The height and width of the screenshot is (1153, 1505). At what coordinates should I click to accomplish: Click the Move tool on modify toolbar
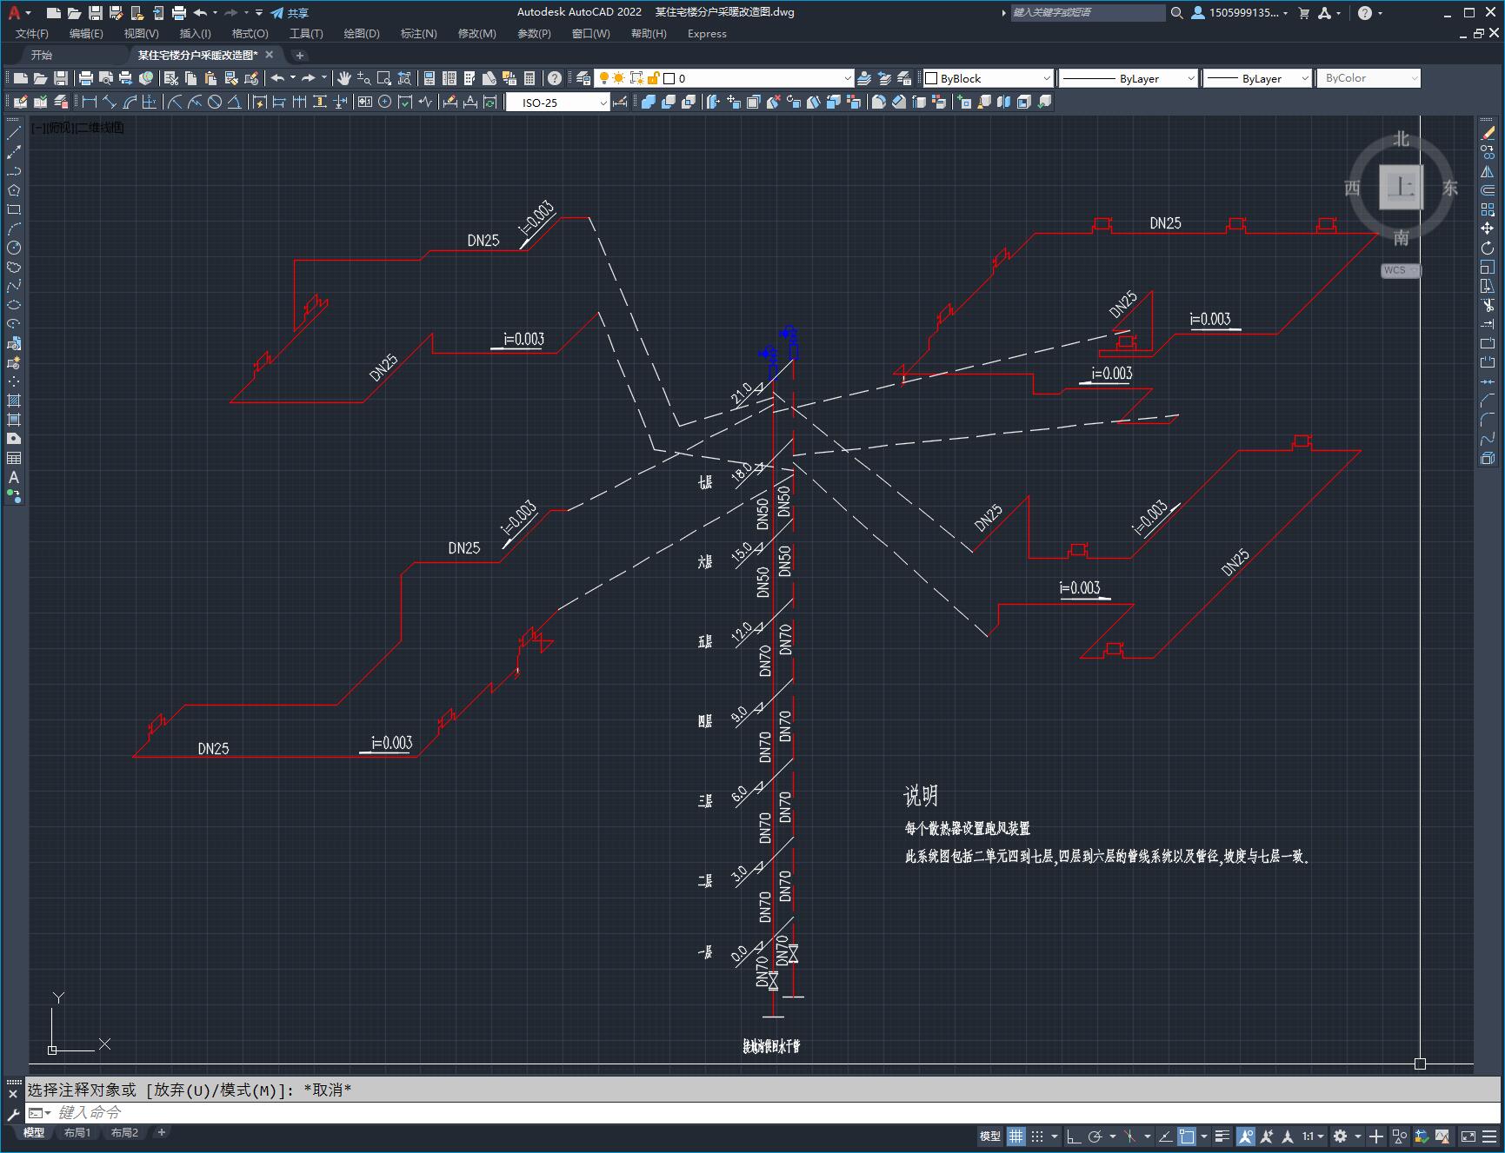click(1488, 229)
